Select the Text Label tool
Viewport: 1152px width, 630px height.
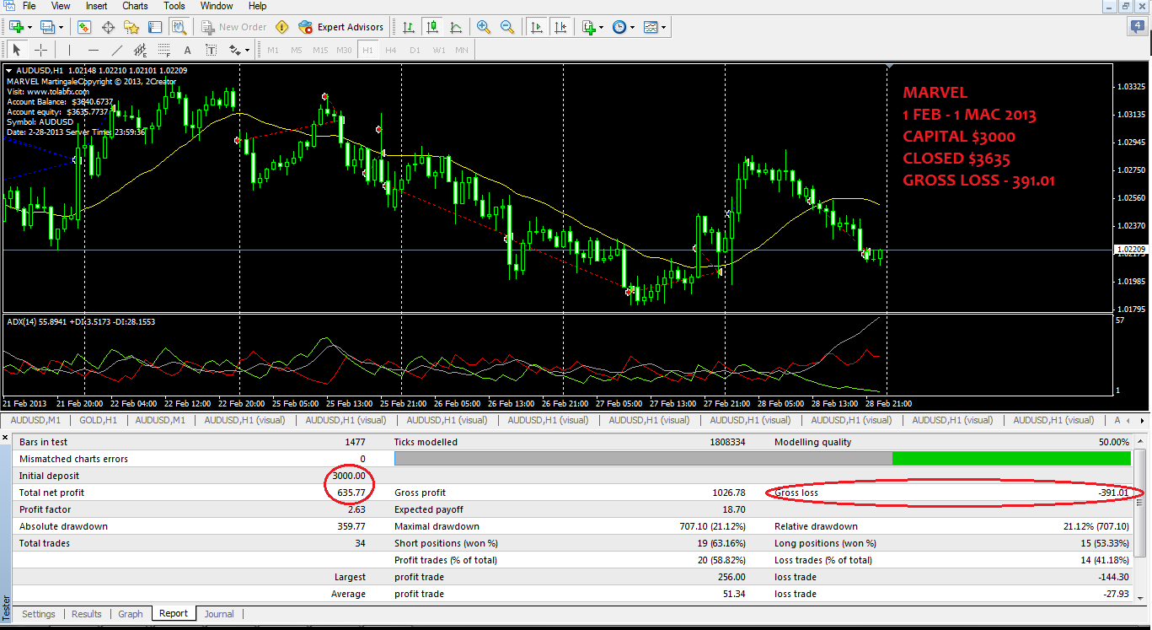pyautogui.click(x=211, y=50)
